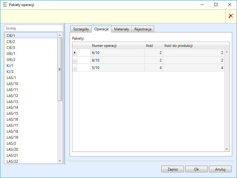
Task: Click the grid scroll down arrow
Action: (227, 149)
